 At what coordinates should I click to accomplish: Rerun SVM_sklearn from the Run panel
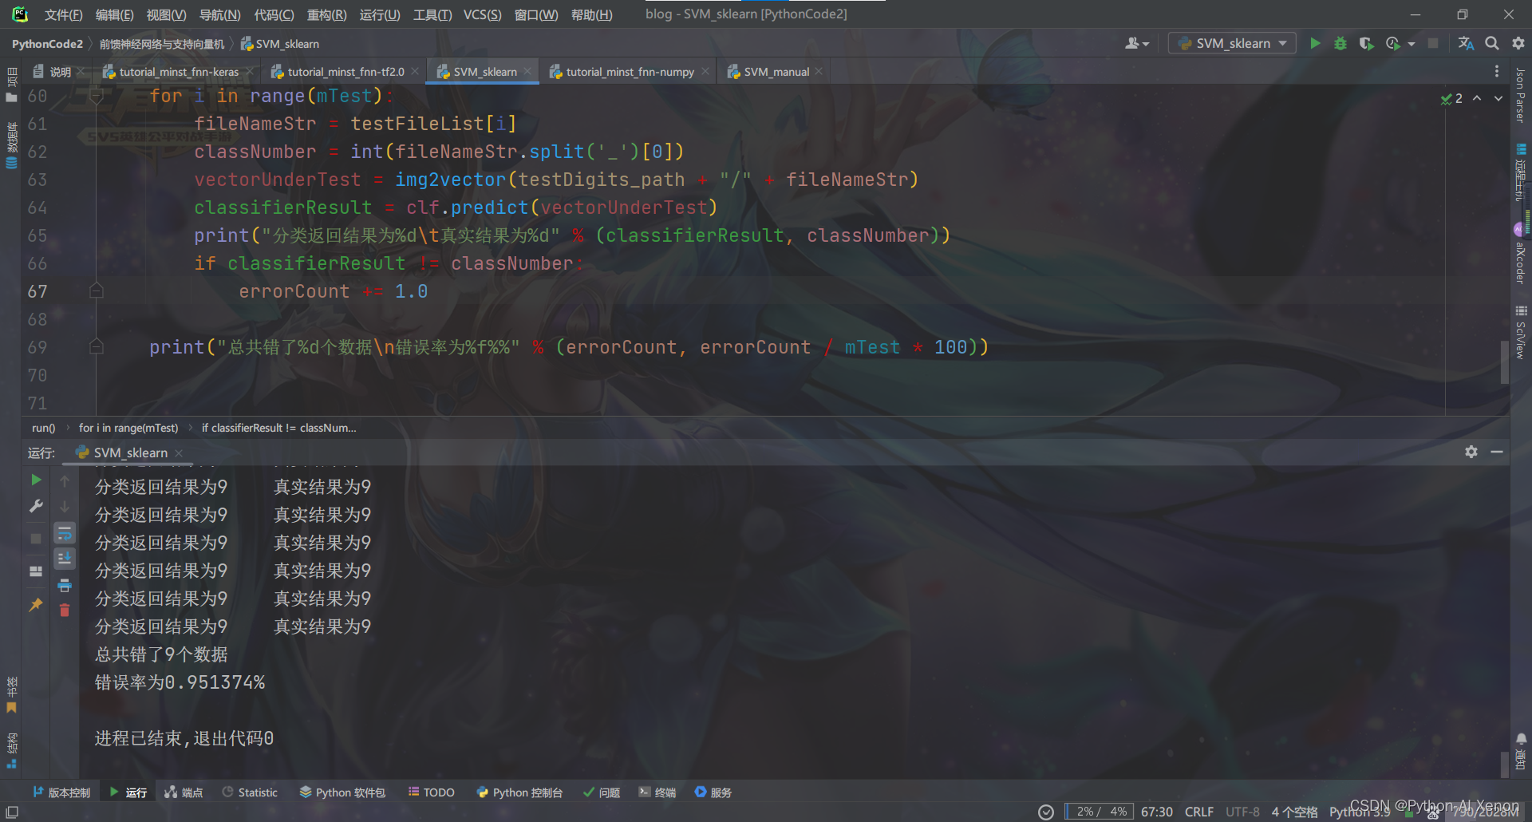(36, 480)
